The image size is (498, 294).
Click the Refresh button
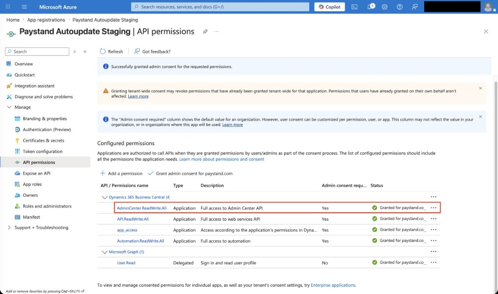[111, 52]
